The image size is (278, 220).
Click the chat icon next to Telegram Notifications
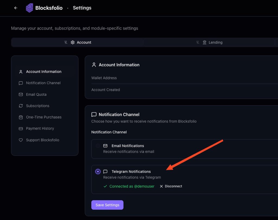[x=105, y=171]
